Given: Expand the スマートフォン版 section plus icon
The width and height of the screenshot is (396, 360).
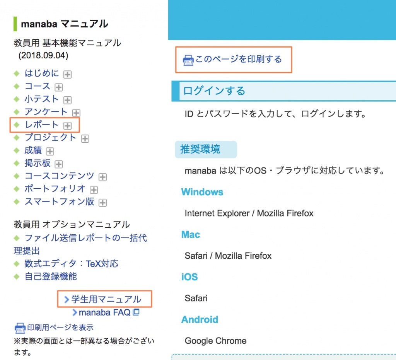Looking at the screenshot, I should tap(102, 203).
